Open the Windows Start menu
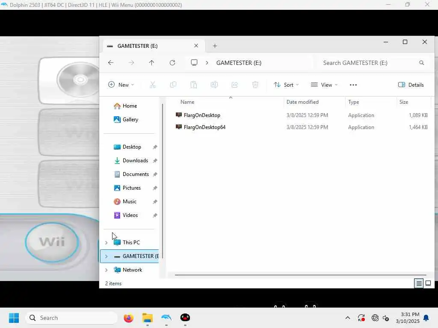438x328 pixels. (x=14, y=318)
